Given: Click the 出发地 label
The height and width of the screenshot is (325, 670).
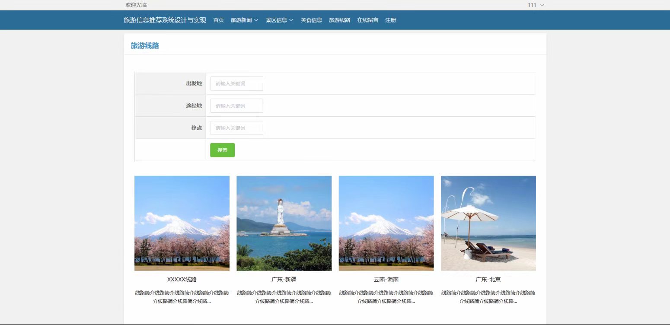Looking at the screenshot, I should [194, 83].
